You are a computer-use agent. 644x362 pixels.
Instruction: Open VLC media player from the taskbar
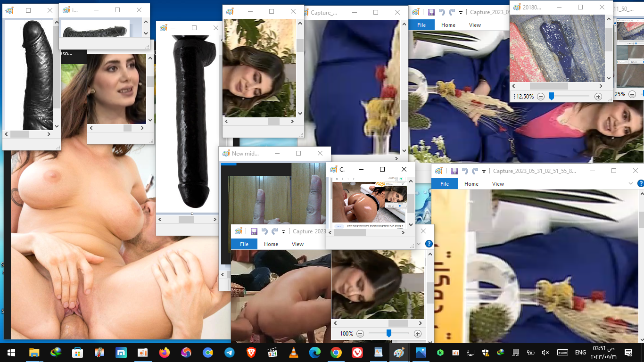pos(293,353)
